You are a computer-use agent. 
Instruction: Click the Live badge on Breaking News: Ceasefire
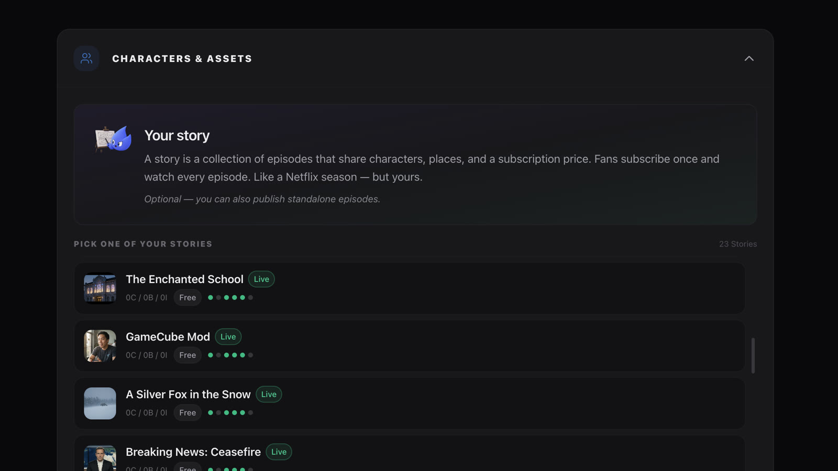tap(279, 452)
